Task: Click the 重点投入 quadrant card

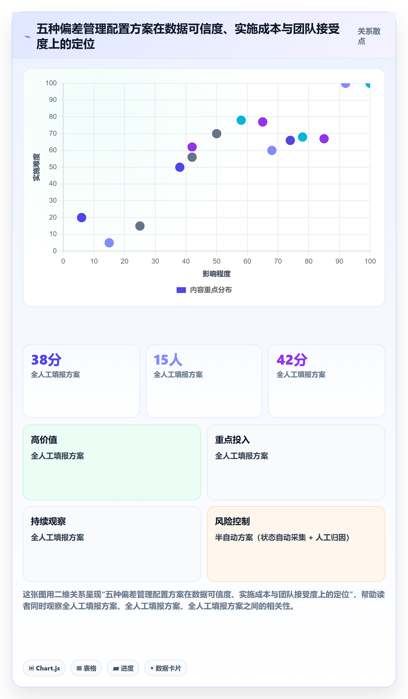Action: click(296, 463)
